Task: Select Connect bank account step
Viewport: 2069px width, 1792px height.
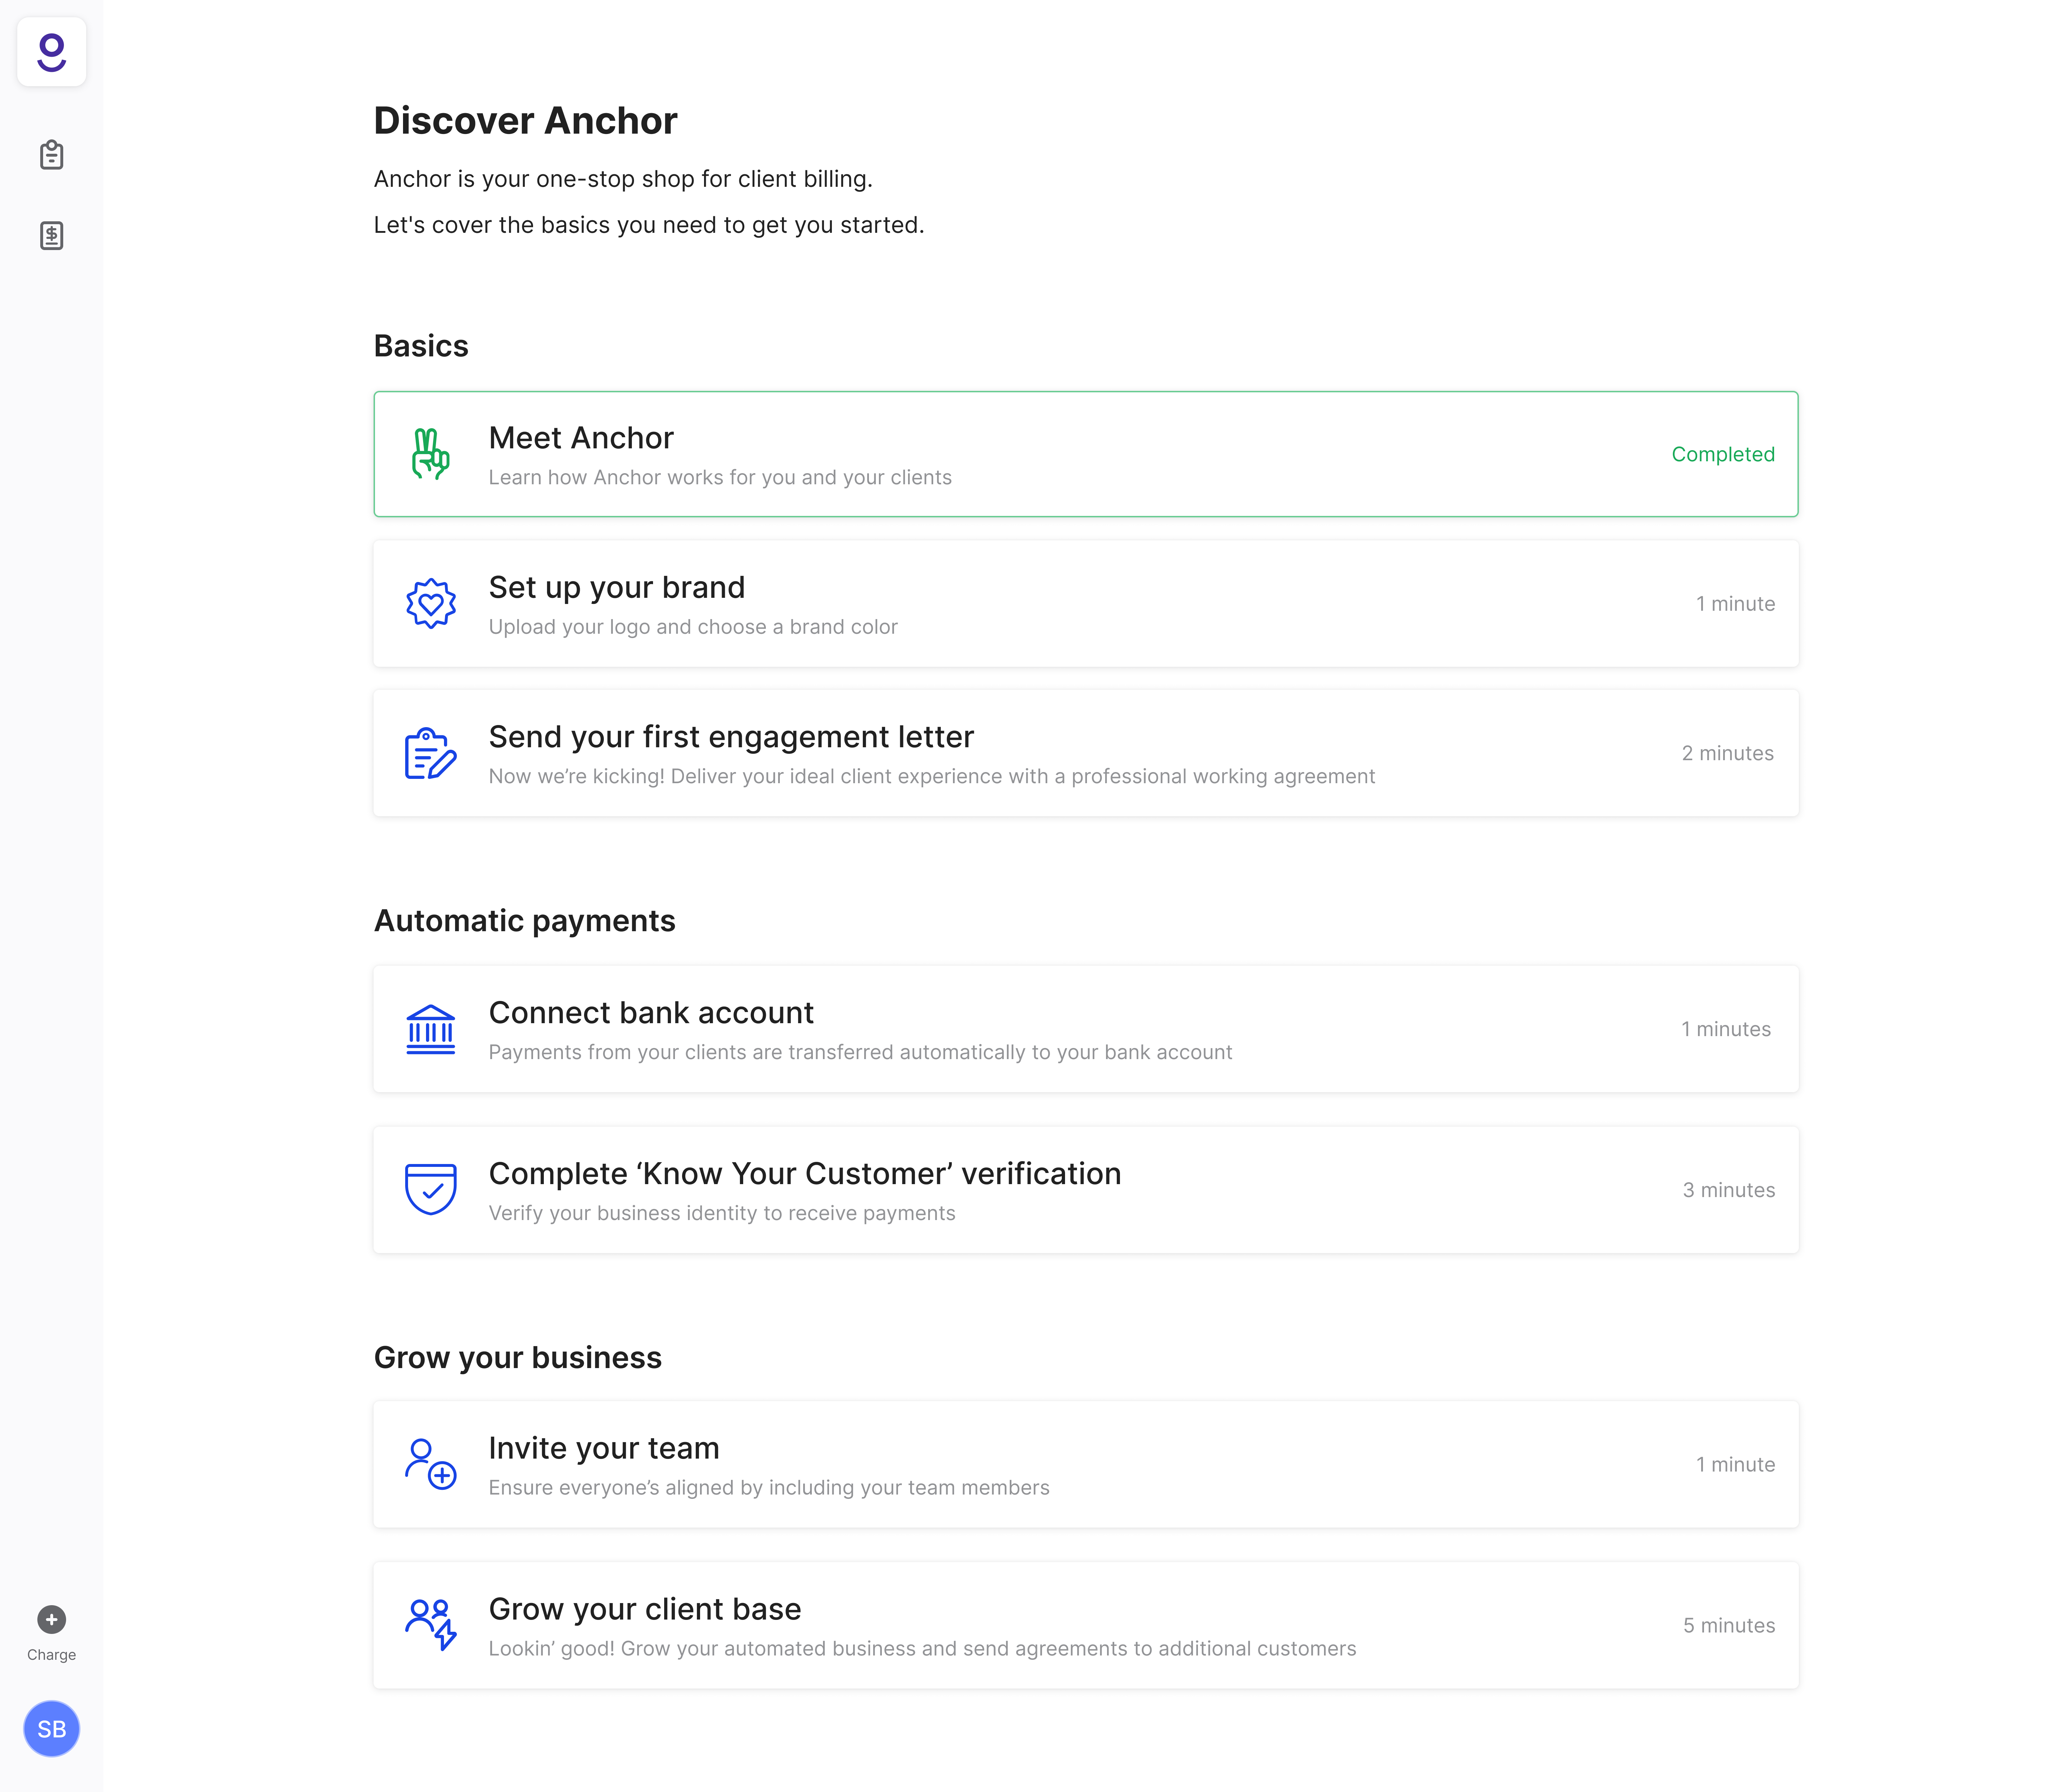Action: click(1086, 1029)
